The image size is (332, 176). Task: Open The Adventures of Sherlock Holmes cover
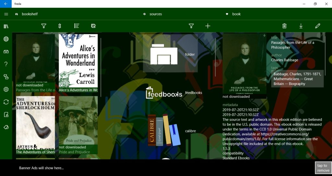click(35, 123)
